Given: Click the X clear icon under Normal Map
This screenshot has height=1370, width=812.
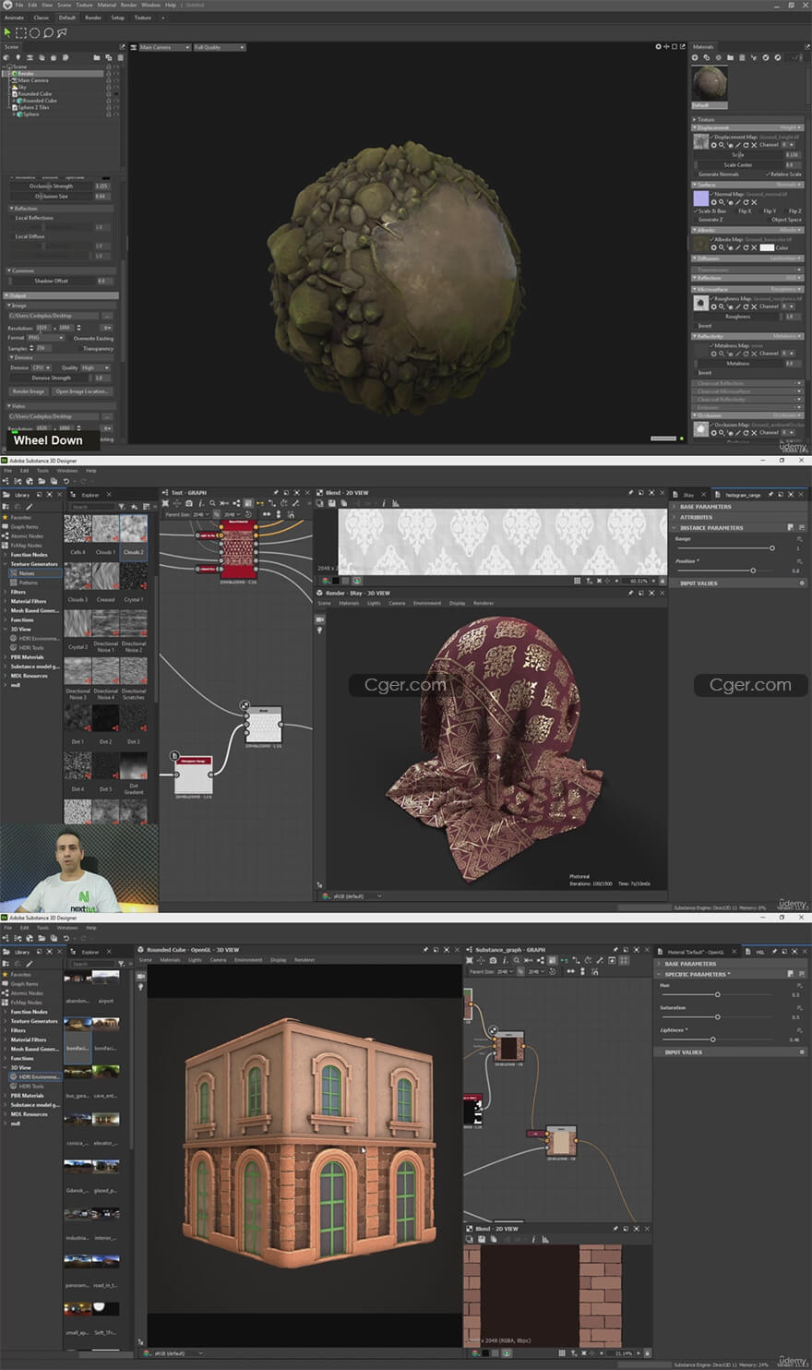Looking at the screenshot, I should 754,201.
